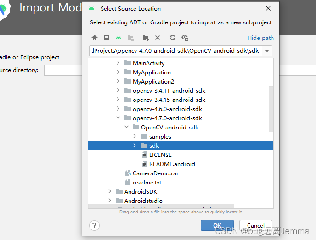Go to the home directory icon
This screenshot has height=240, width=316.
point(95,38)
